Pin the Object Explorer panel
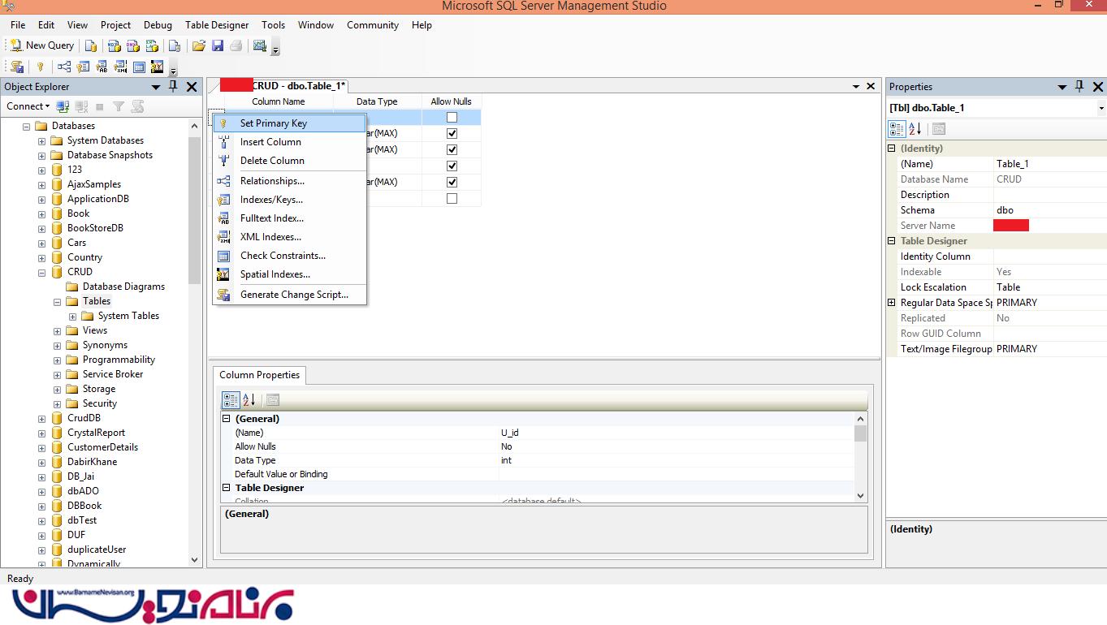Image resolution: width=1107 pixels, height=625 pixels. point(173,87)
